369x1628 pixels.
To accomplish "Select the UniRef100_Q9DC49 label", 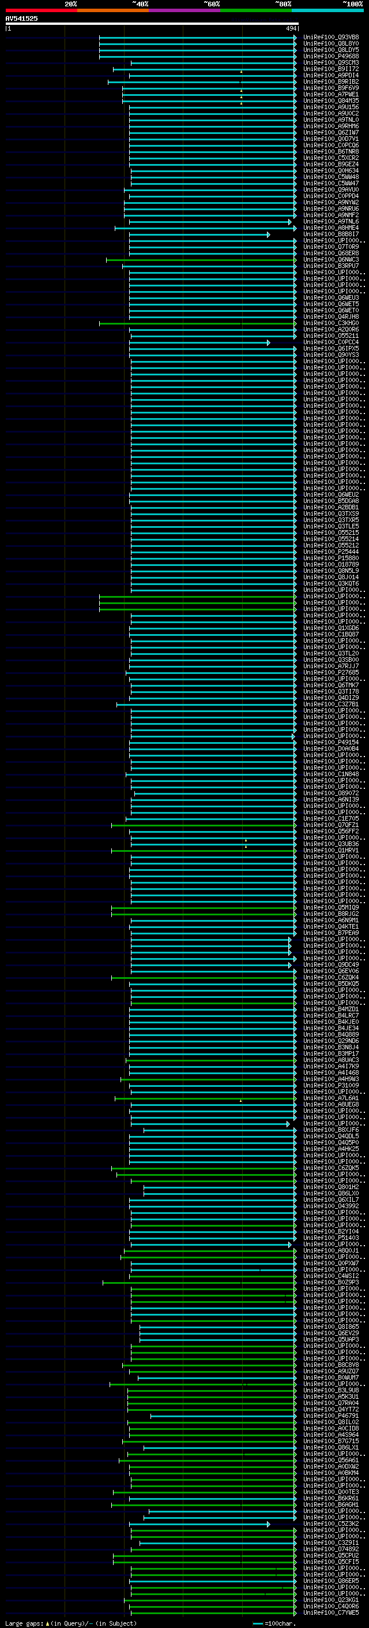I will tap(331, 965).
